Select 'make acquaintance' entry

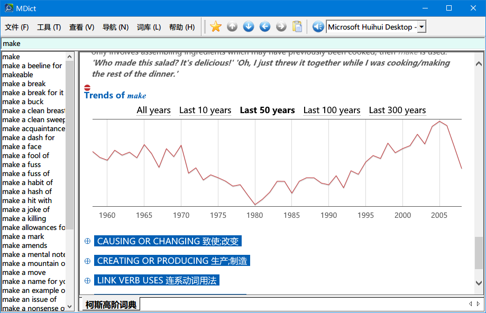point(33,128)
